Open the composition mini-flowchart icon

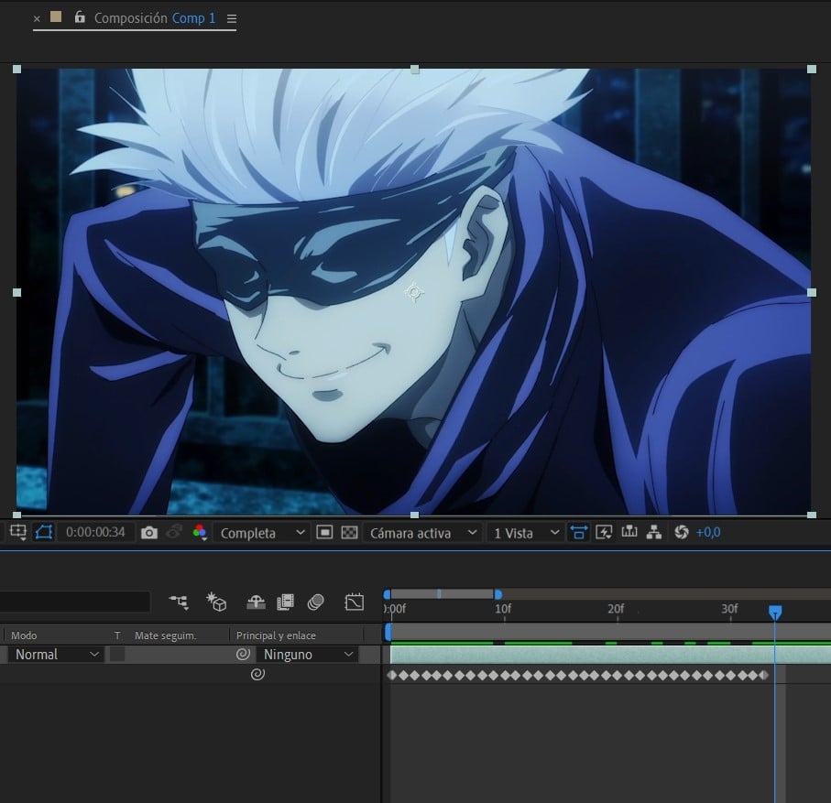179,602
